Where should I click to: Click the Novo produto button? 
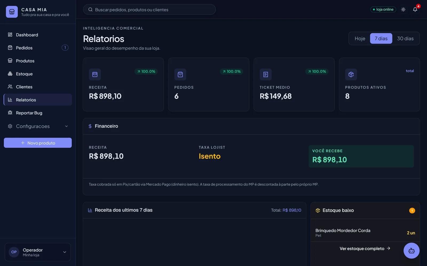click(38, 143)
